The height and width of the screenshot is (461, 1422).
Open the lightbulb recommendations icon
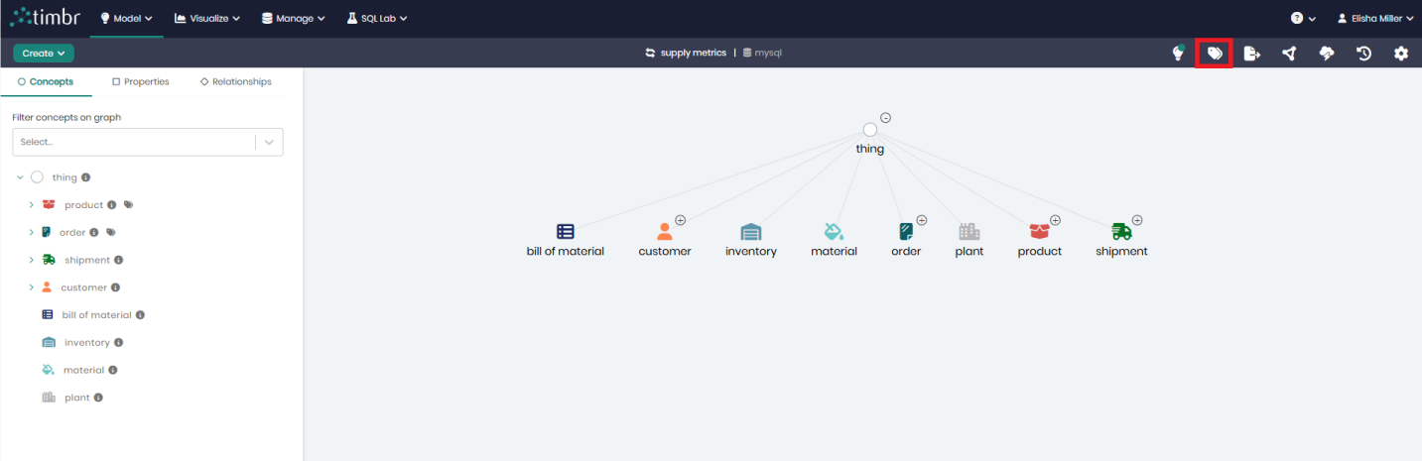point(1178,54)
